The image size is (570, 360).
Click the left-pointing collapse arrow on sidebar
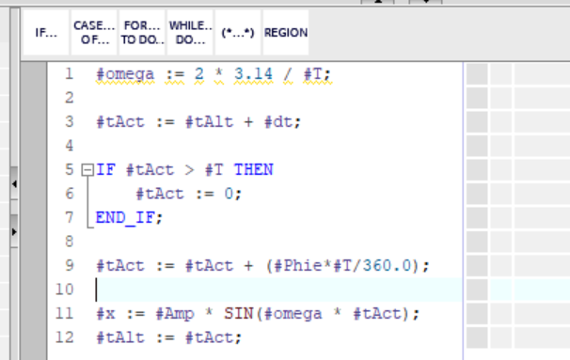(14, 184)
